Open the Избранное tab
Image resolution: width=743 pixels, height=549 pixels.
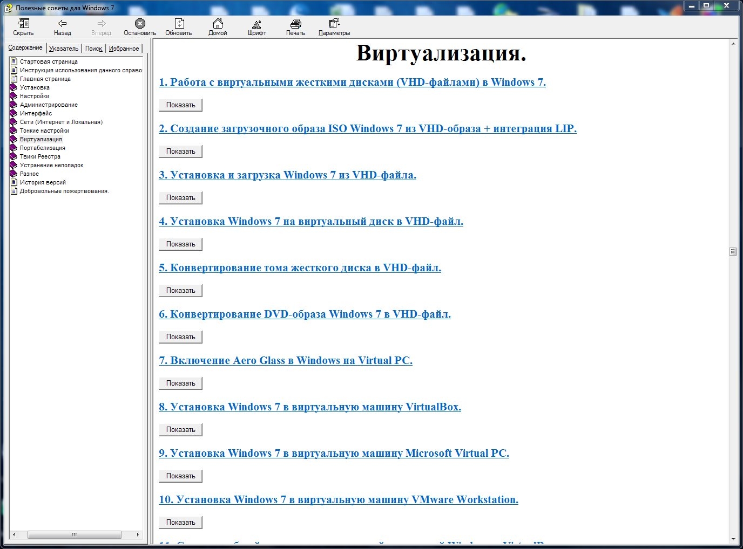pyautogui.click(x=124, y=49)
